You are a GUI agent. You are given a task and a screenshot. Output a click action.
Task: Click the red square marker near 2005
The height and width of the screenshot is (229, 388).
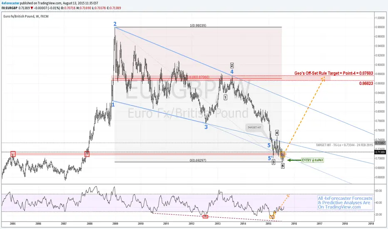[x=13, y=154]
